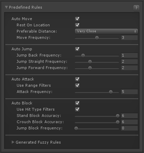Viewport: 144px width, 153px height.
Task: Toggle the Auto Jump checkbox
Action: [x=77, y=49]
